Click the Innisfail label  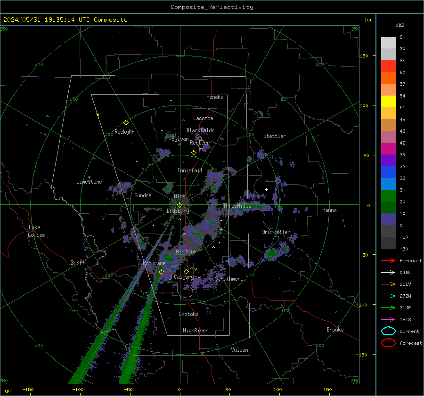coord(190,170)
